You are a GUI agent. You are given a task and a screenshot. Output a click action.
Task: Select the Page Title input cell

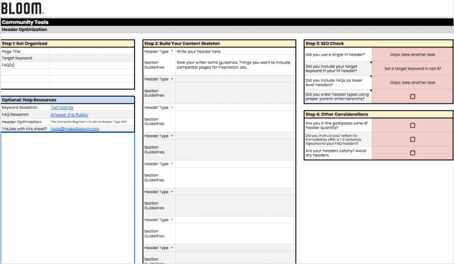pyautogui.click(x=91, y=51)
